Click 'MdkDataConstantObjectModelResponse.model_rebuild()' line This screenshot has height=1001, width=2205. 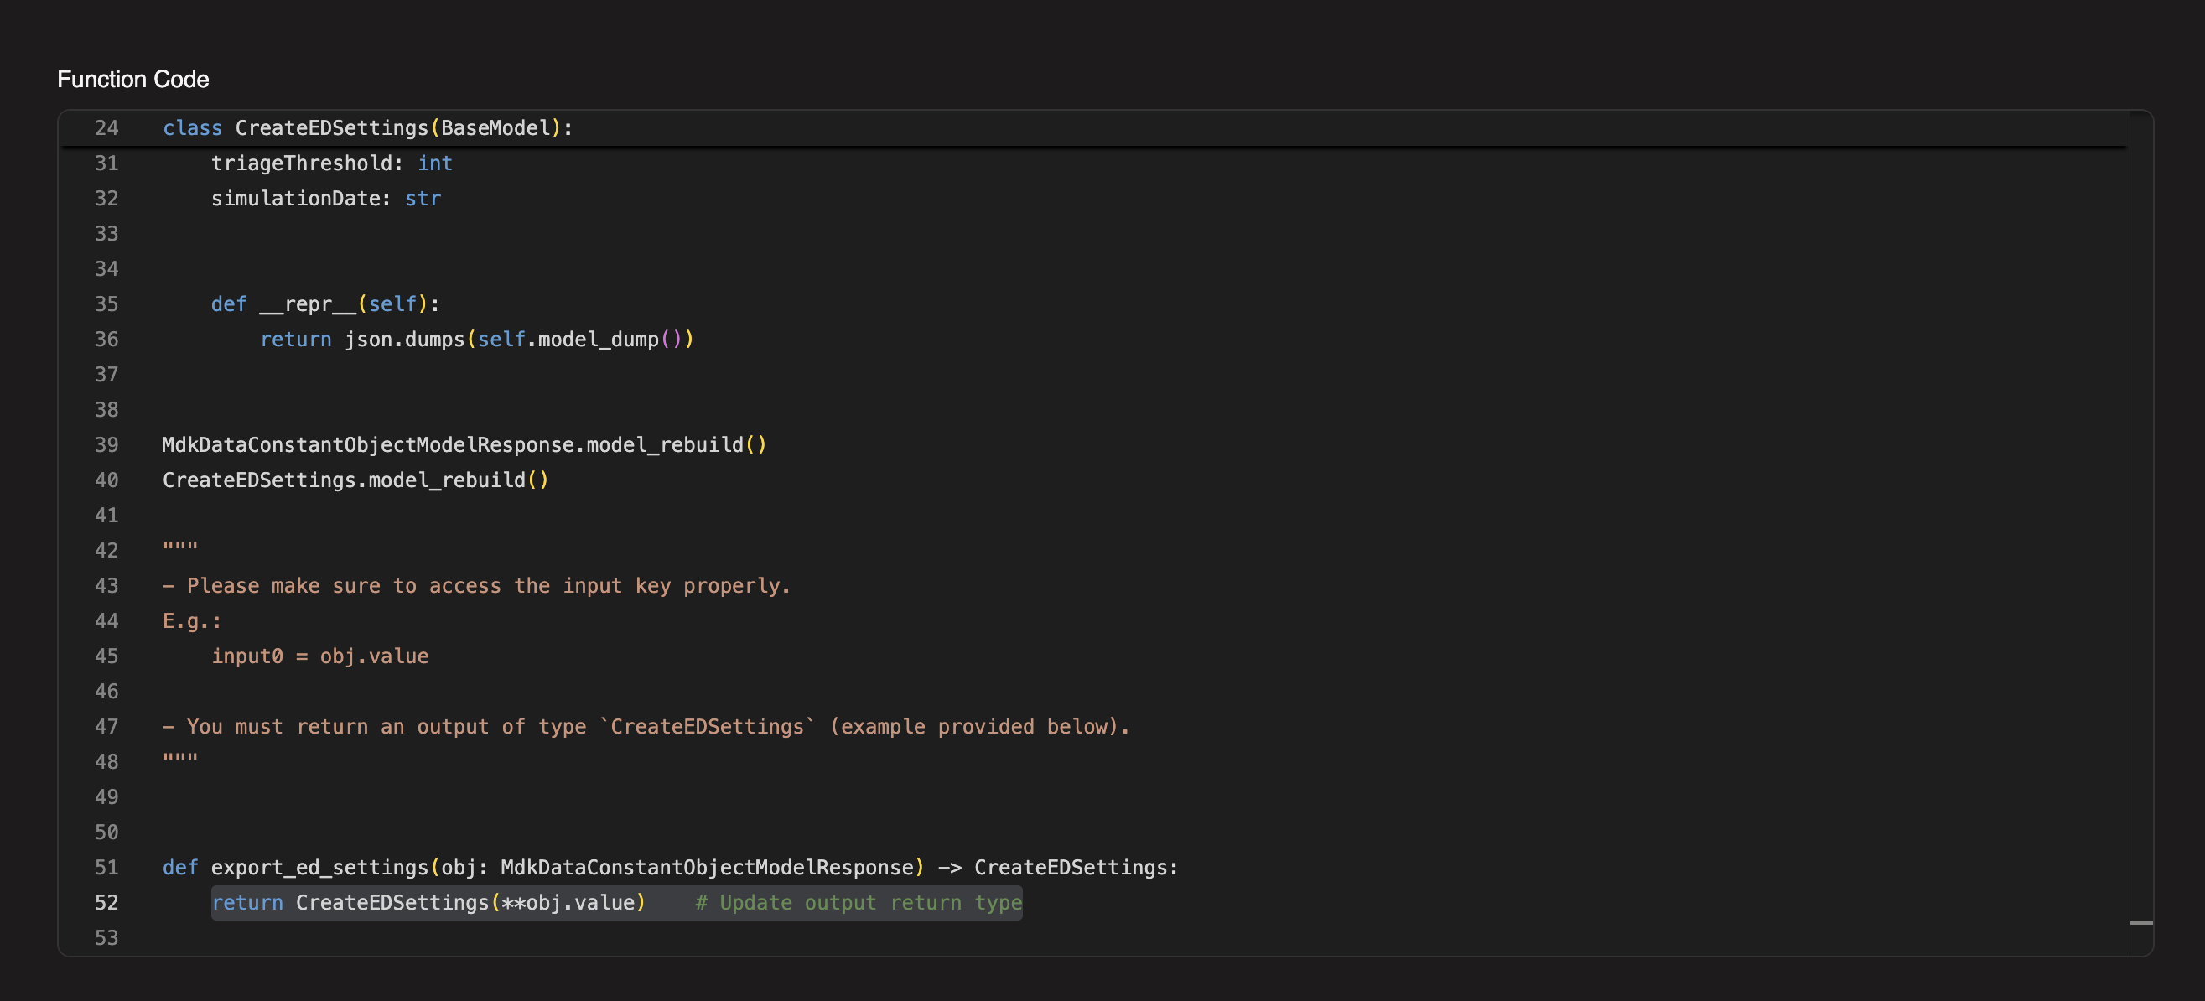pyautogui.click(x=464, y=444)
